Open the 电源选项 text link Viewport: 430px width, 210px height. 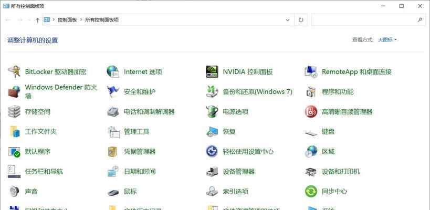[236, 112]
